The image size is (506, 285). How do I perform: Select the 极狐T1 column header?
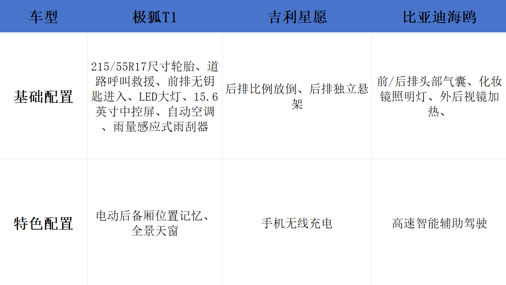point(154,17)
